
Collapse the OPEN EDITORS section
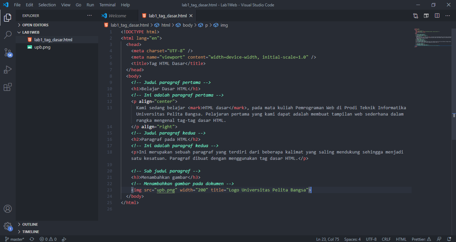click(x=34, y=25)
